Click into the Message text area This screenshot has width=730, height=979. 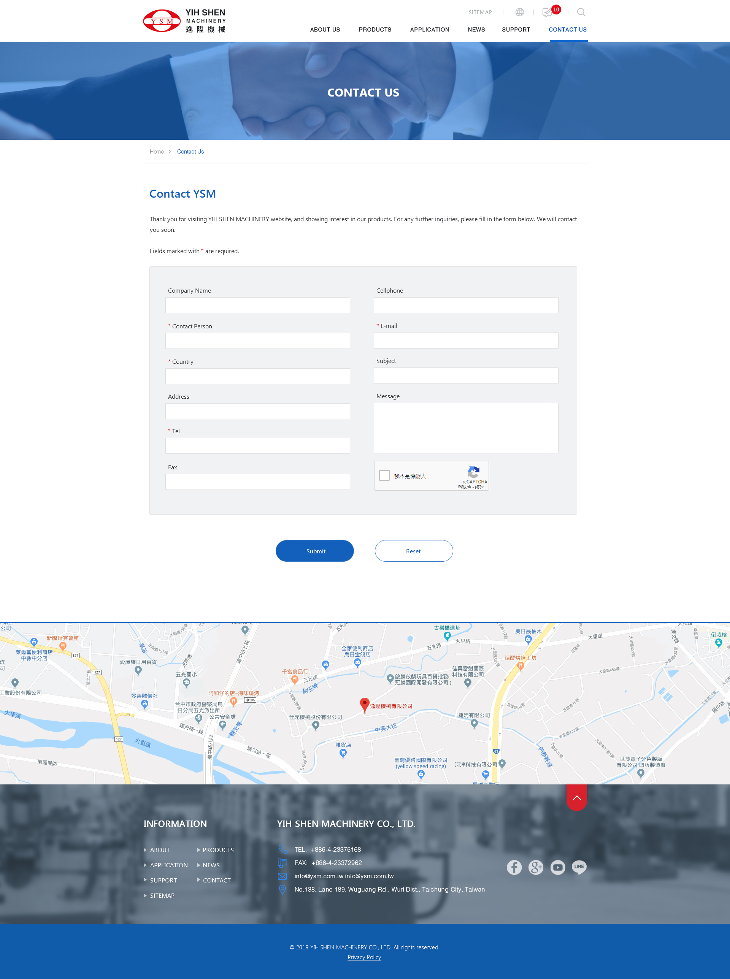[x=466, y=428]
